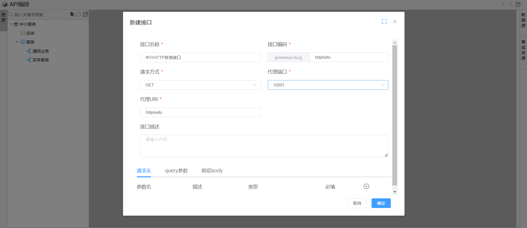The width and height of the screenshot is (527, 228).
Task: Click the save icon in top bar
Action: point(518,4)
